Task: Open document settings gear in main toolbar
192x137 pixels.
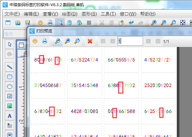Action: point(40,23)
